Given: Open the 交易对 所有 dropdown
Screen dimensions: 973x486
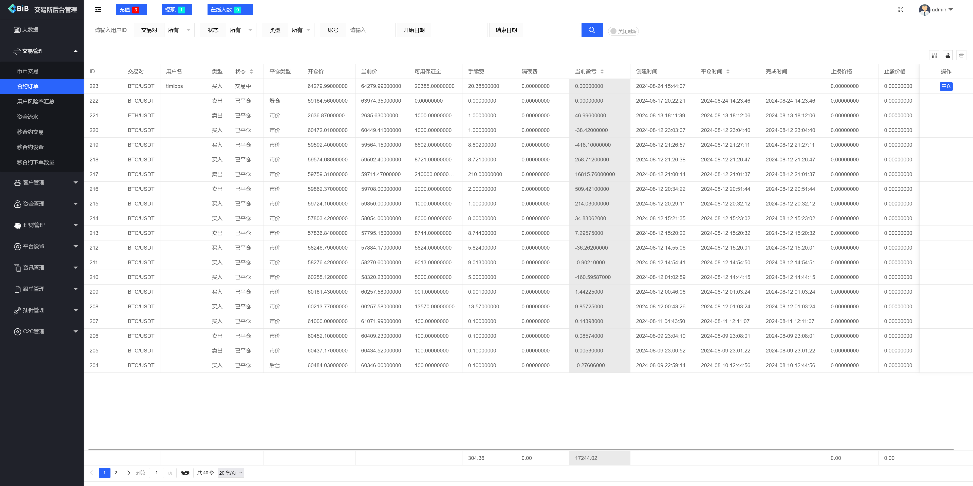Looking at the screenshot, I should [x=179, y=30].
